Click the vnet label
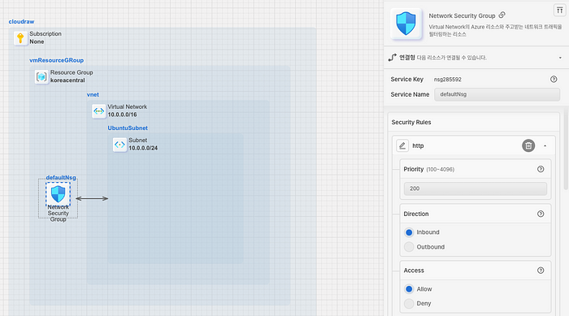This screenshot has width=569, height=316. [93, 95]
